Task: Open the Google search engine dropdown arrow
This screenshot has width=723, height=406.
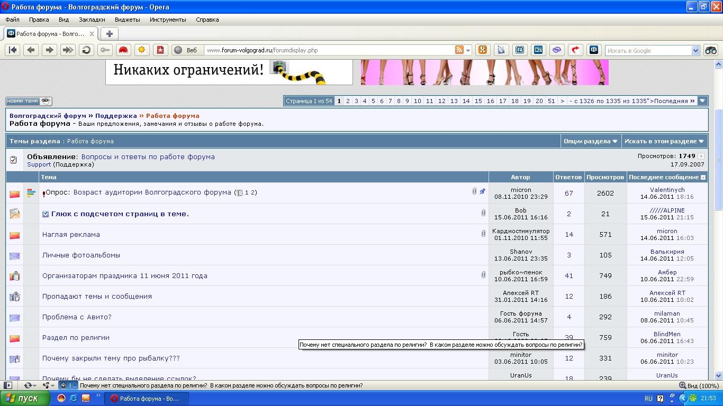Action: point(695,51)
